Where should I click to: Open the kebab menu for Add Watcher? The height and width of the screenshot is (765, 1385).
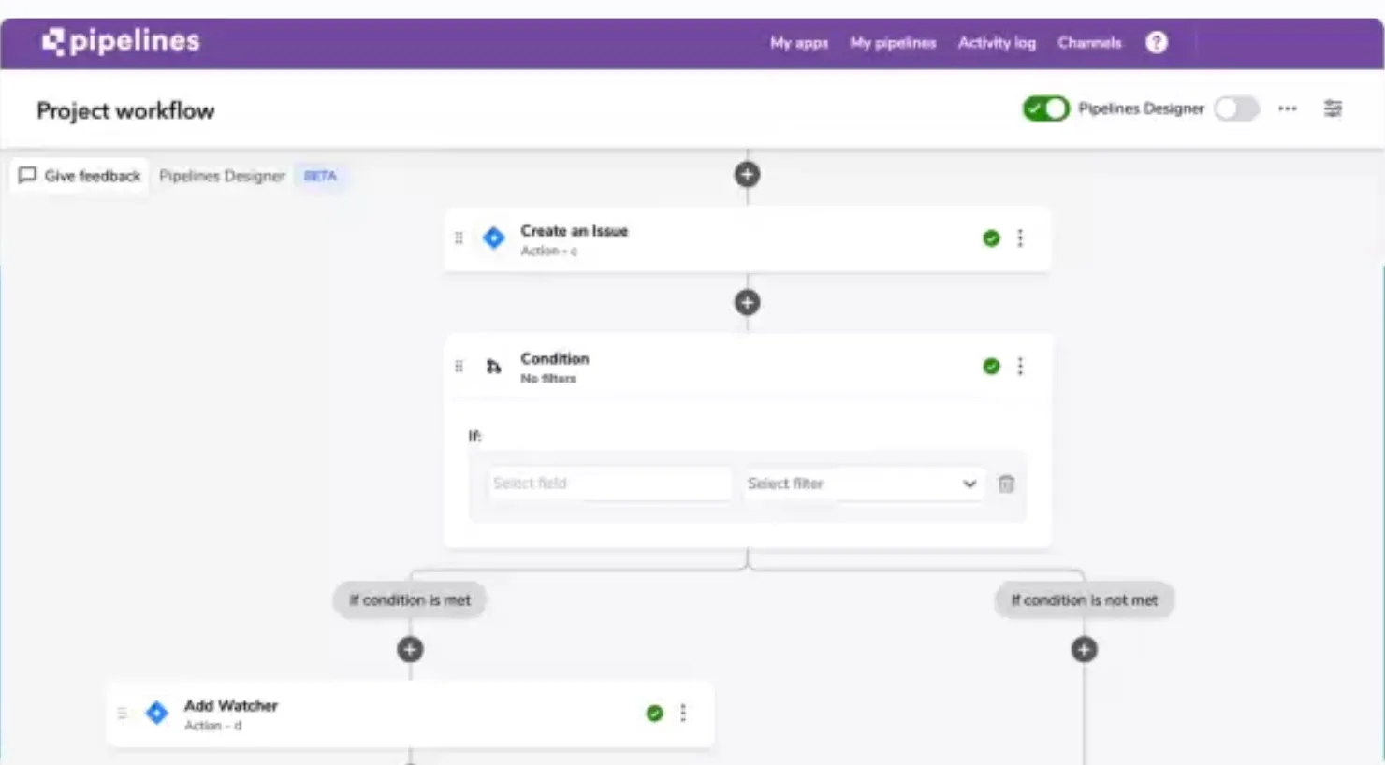pos(683,714)
